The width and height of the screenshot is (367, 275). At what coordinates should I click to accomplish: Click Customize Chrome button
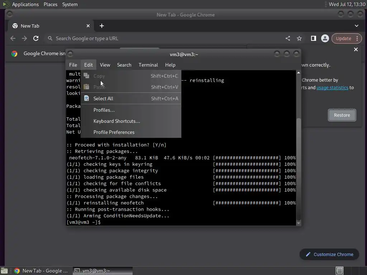[x=329, y=254]
